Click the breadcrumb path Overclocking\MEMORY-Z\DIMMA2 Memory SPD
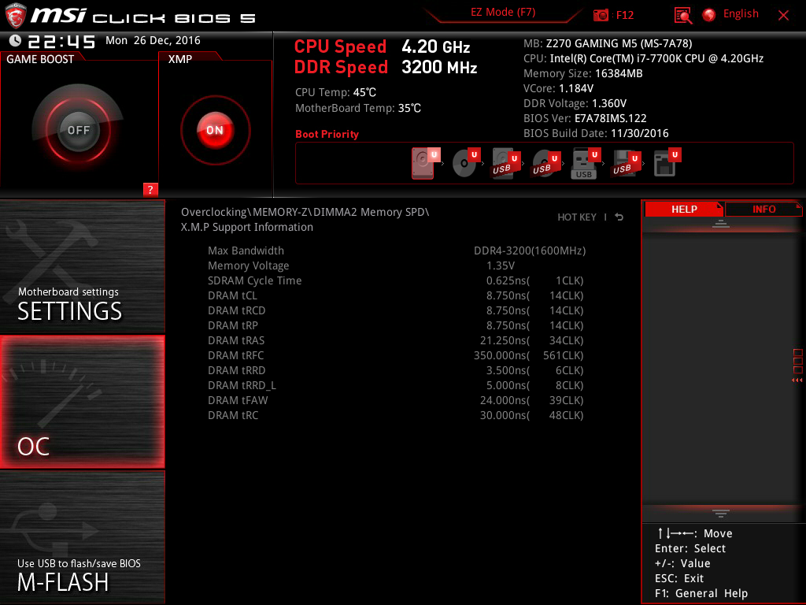The width and height of the screenshot is (806, 605). (x=305, y=212)
